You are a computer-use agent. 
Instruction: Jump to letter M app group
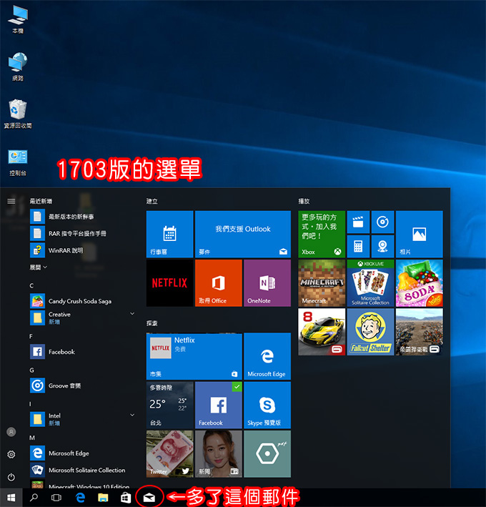[x=32, y=438]
